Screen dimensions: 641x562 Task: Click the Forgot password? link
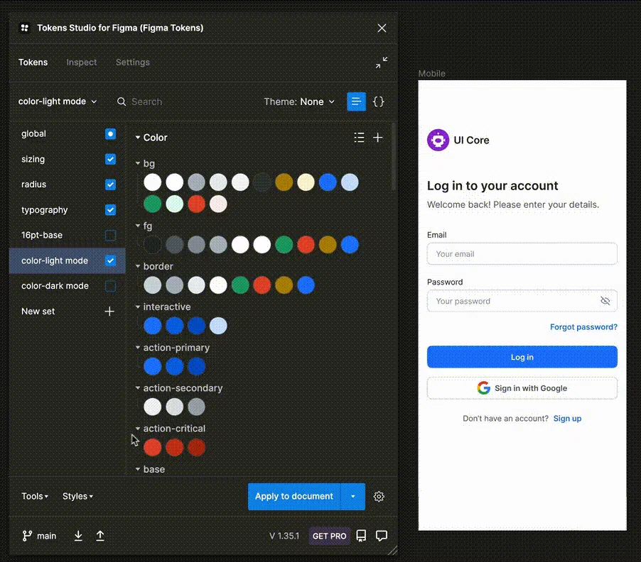(583, 327)
